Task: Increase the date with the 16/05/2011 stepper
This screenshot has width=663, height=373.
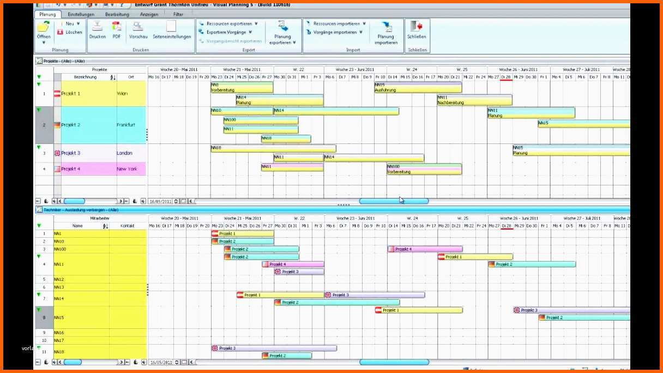Action: (x=176, y=199)
